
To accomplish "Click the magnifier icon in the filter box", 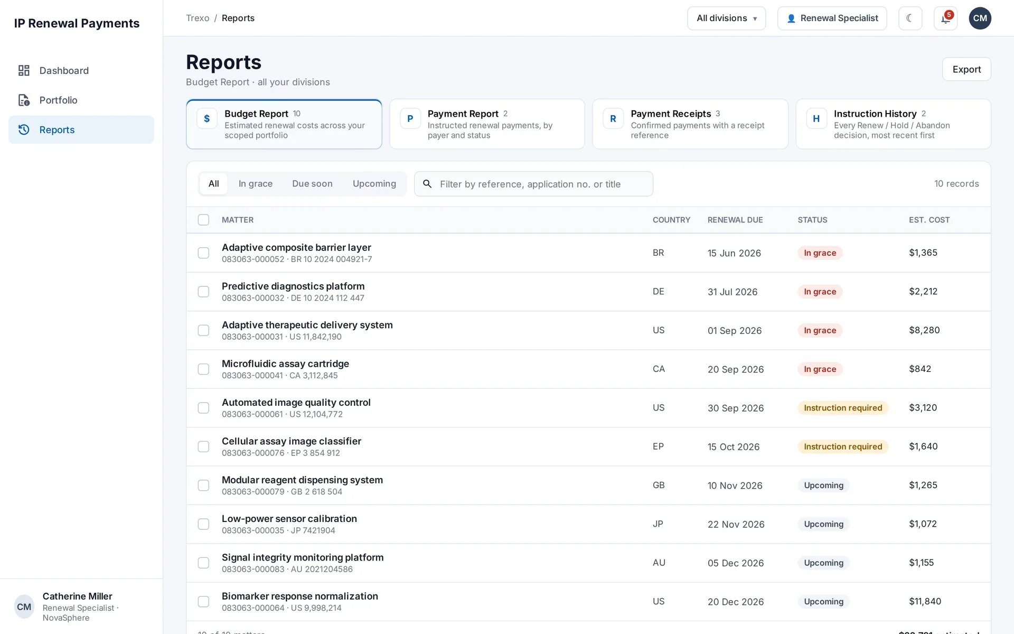I will 427,184.
